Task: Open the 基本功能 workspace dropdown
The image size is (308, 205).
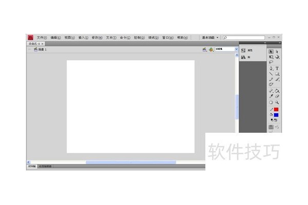Action: 210,37
